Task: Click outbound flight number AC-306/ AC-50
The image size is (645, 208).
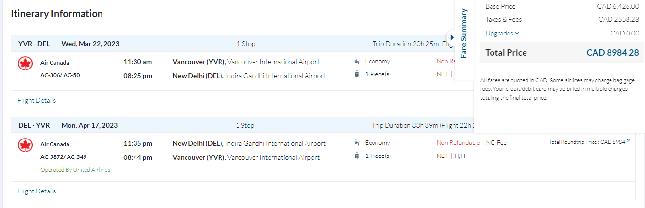Action: click(60, 75)
